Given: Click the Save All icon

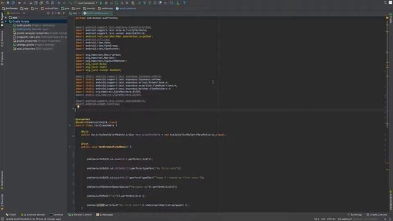Looking at the screenshot, I should [x=8, y=3].
